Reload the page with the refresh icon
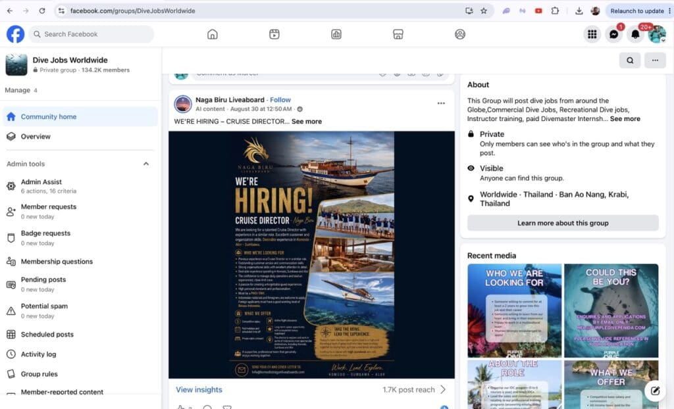 [41, 11]
